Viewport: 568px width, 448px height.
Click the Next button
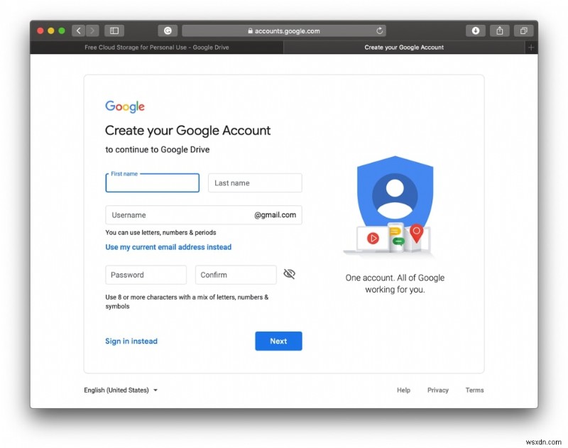click(278, 341)
